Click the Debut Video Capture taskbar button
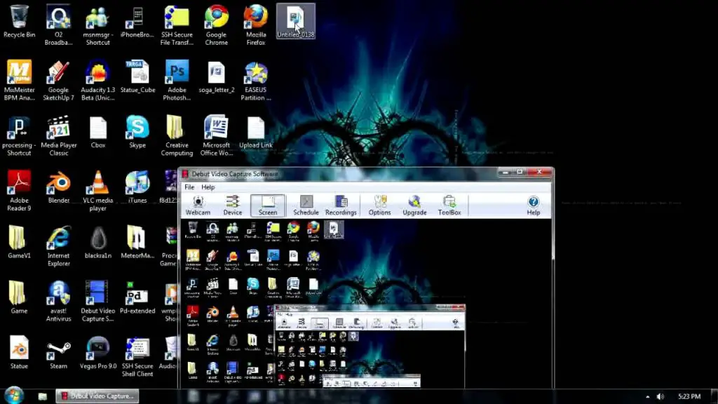The image size is (718, 404). click(97, 396)
